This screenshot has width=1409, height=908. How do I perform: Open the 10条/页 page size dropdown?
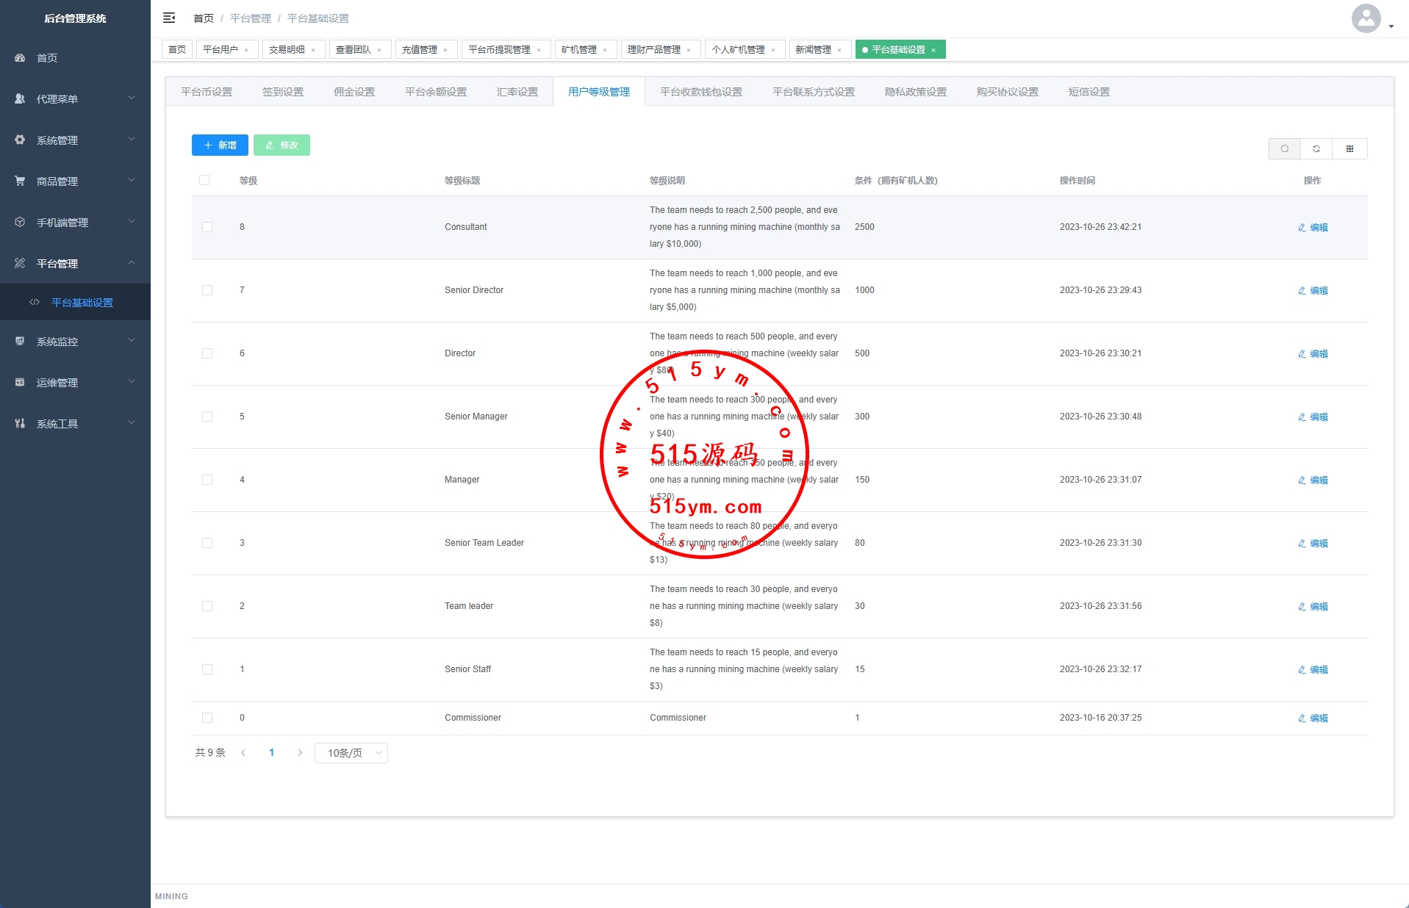tap(351, 753)
